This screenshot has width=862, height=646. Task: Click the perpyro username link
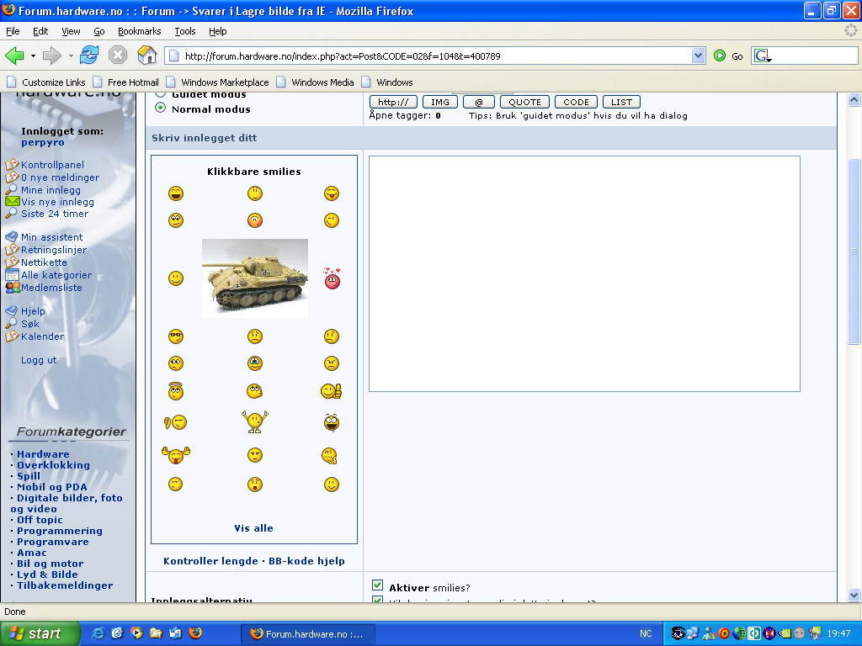pyautogui.click(x=42, y=142)
